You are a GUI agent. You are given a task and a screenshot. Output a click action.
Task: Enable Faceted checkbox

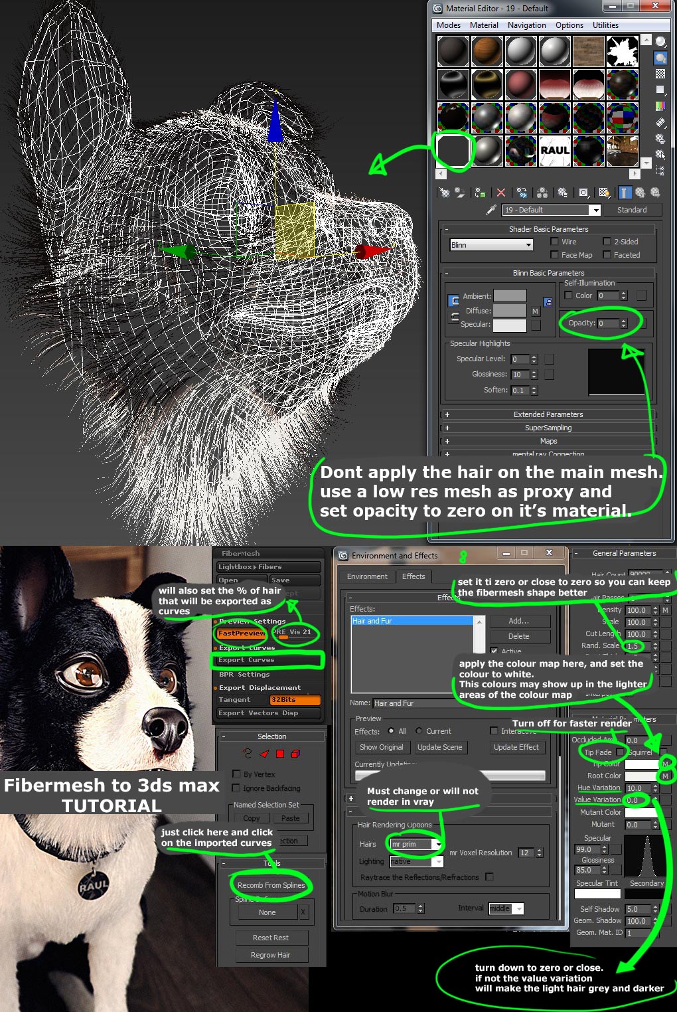pos(607,255)
